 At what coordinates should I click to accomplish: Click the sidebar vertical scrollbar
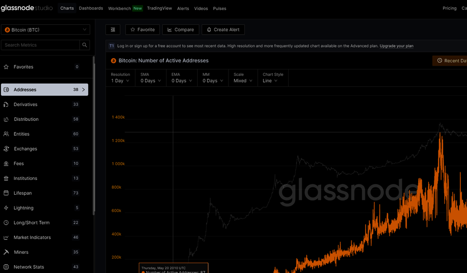pos(94,135)
